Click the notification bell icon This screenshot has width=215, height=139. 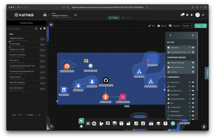point(192,15)
